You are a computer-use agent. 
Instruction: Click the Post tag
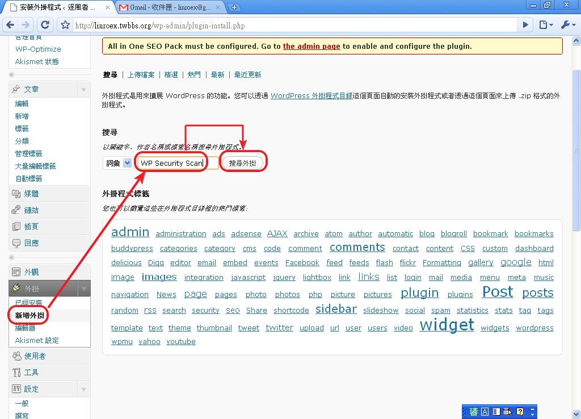[x=498, y=292]
